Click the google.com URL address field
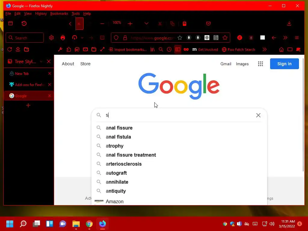The height and width of the screenshot is (231, 308). (x=152, y=38)
